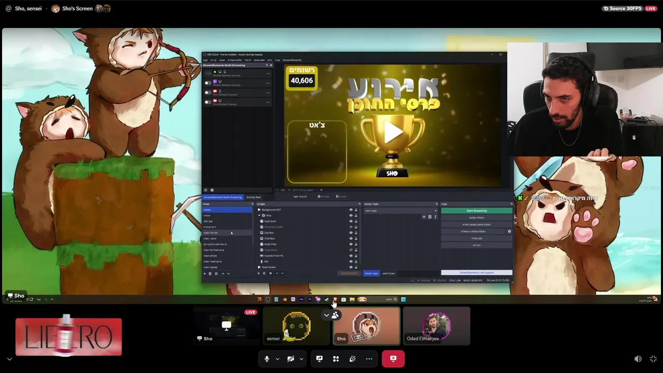Screen dimensions: 663x373
Task: Open StreamElements menu in OBS menu bar
Action: coord(292,60)
